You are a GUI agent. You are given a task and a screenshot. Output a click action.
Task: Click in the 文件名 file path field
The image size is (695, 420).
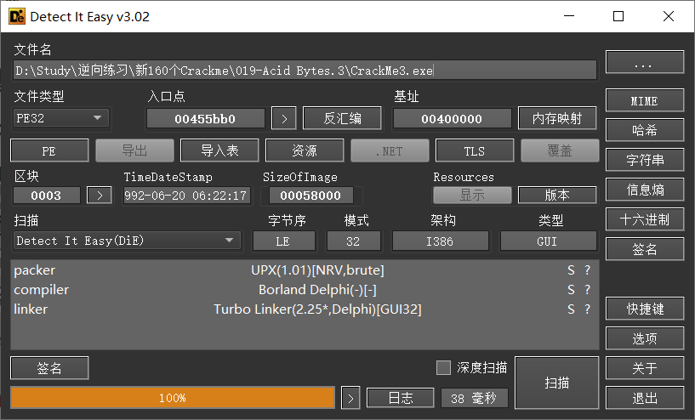[305, 71]
